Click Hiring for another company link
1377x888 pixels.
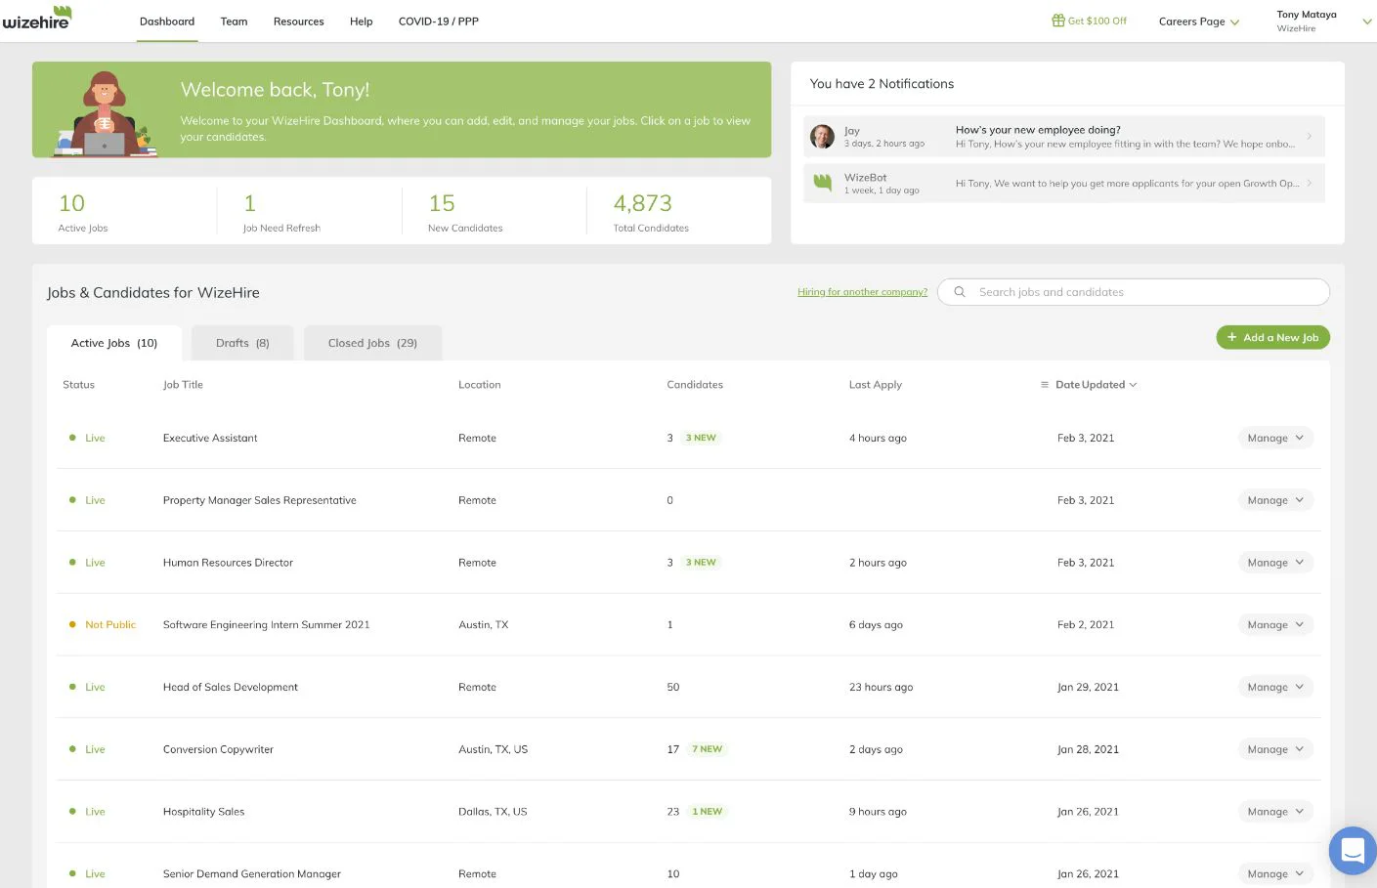click(862, 292)
